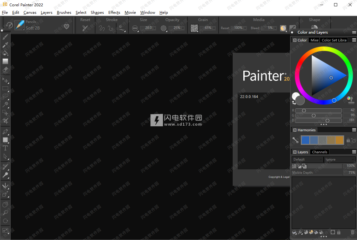This screenshot has width=357, height=240.
Task: Select the Brush tool in the toolbox
Action: pyautogui.click(x=5, y=36)
